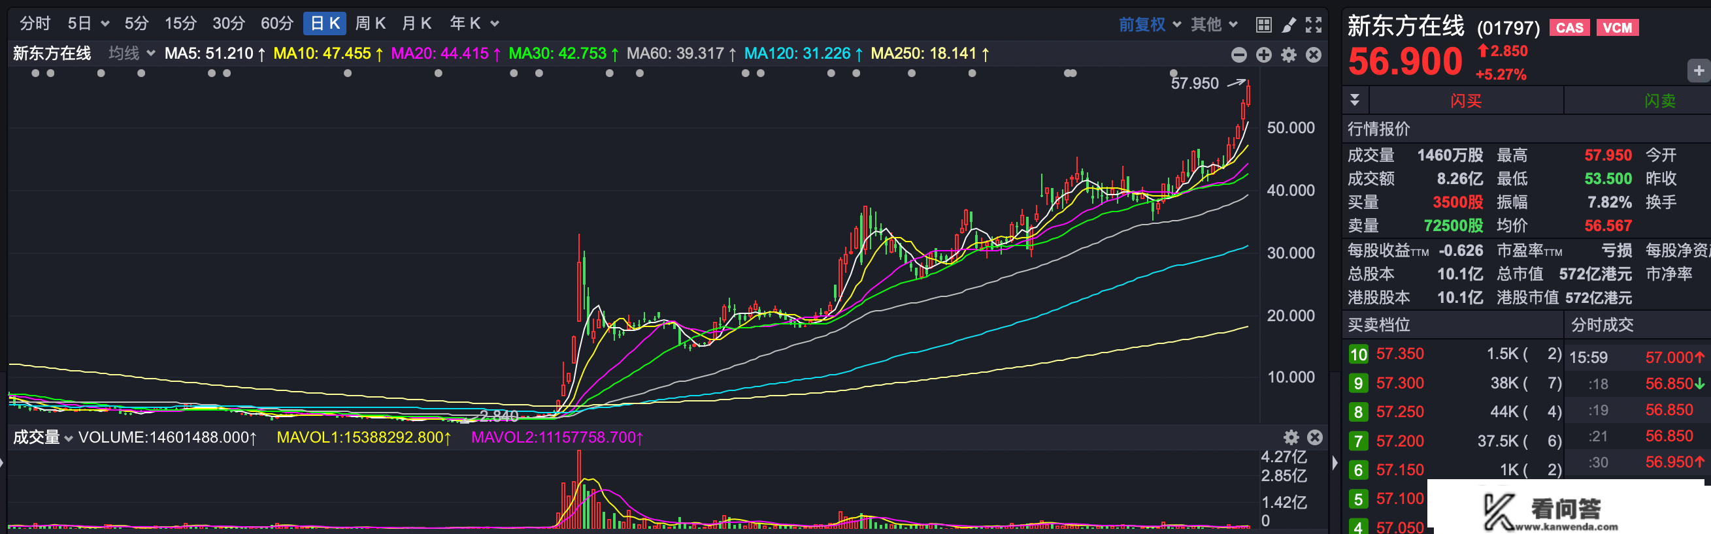The width and height of the screenshot is (1711, 534).
Task: Click the 15:59 trade at 57.000
Action: [x=1636, y=358]
